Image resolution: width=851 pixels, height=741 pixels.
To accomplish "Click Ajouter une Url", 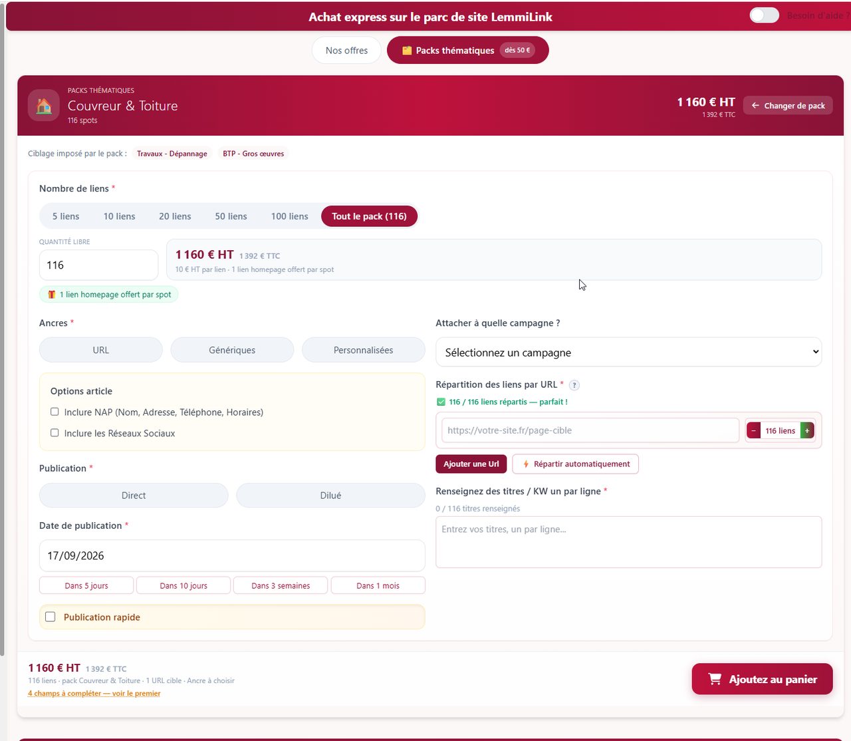I will 471,464.
